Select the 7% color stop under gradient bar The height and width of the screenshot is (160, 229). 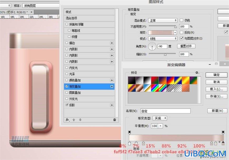(136, 143)
